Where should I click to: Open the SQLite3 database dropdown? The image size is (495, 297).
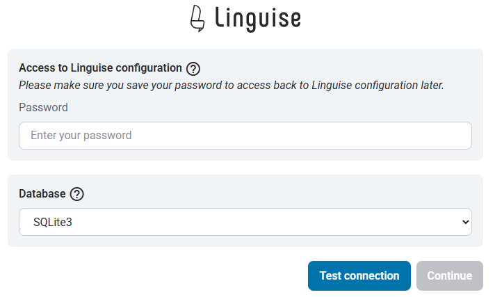click(245, 222)
